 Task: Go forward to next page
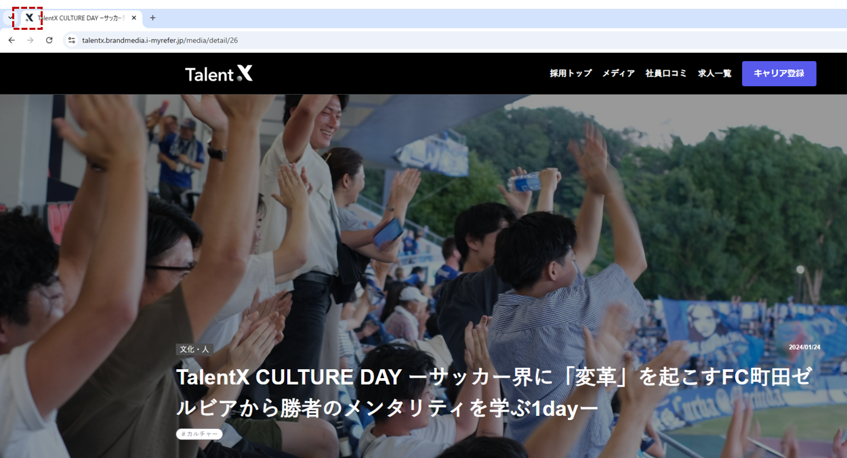(30, 41)
